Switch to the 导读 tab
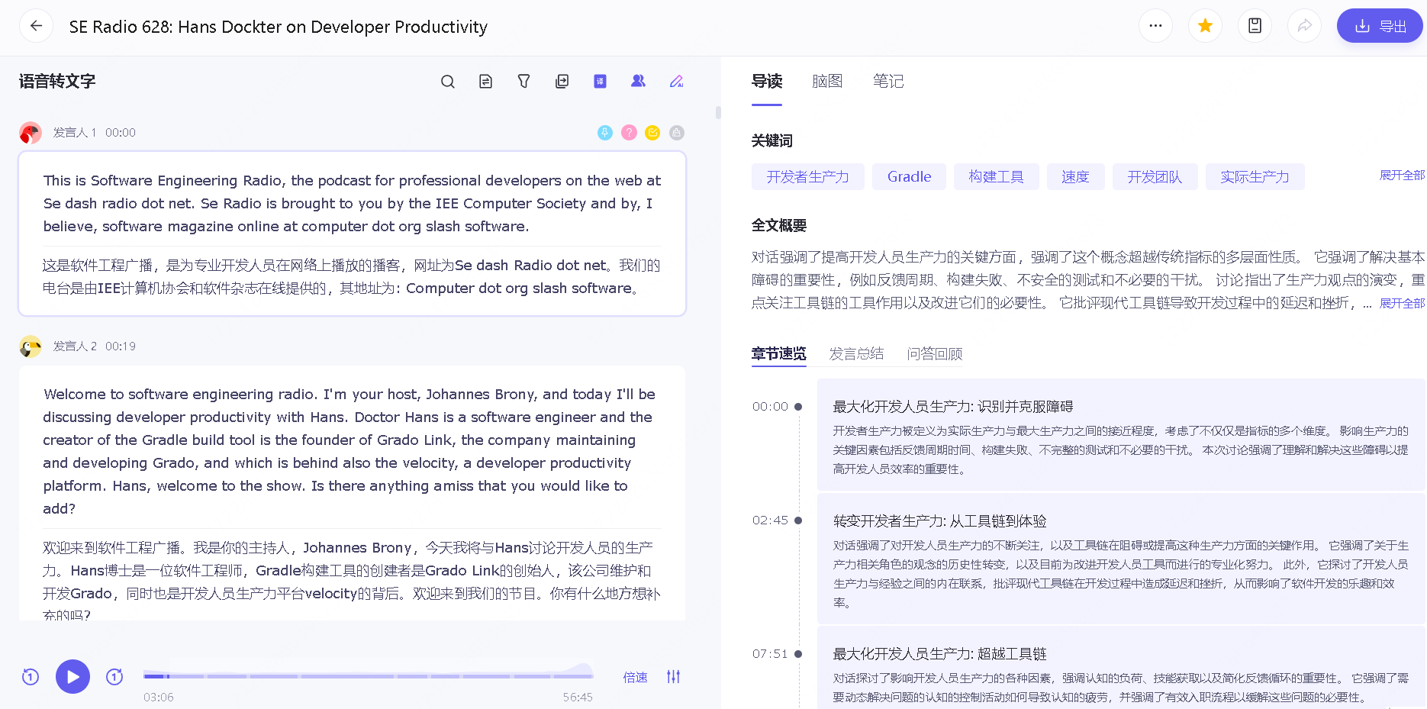This screenshot has width=1427, height=709. click(767, 82)
